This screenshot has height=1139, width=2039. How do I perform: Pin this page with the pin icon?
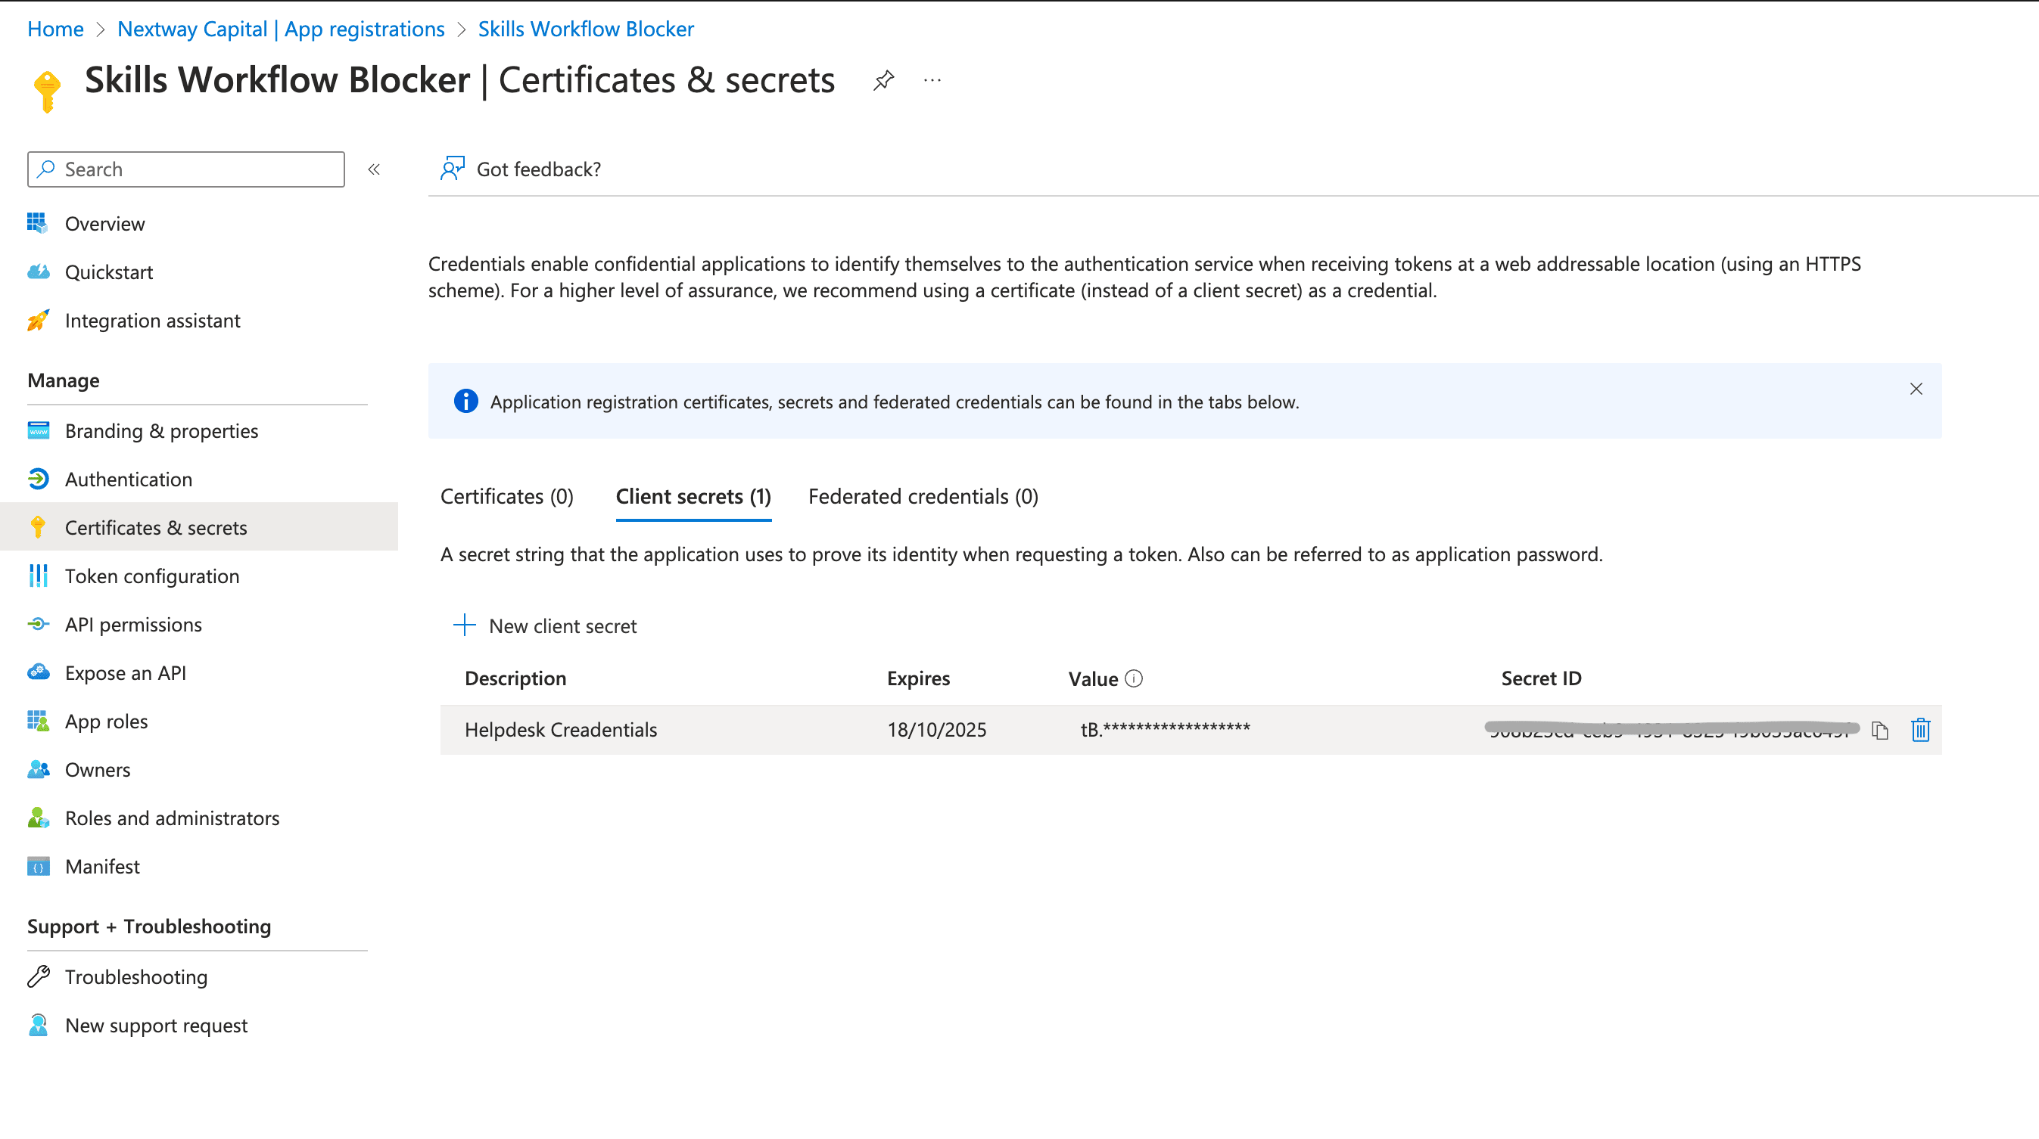(x=883, y=80)
